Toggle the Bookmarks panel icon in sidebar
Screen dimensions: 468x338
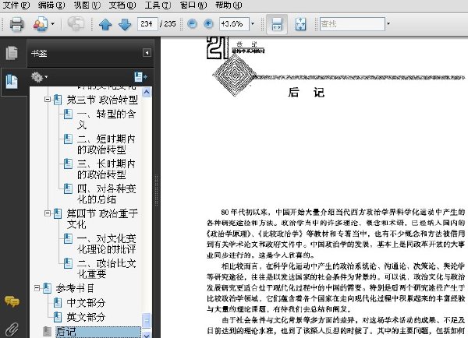click(x=12, y=81)
